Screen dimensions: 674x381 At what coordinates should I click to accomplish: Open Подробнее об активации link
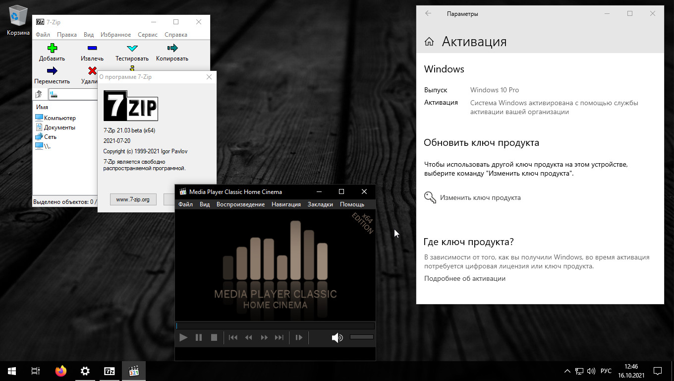click(464, 278)
